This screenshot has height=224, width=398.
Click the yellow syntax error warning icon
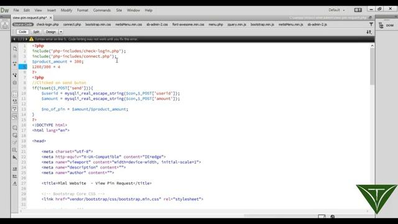click(x=31, y=39)
